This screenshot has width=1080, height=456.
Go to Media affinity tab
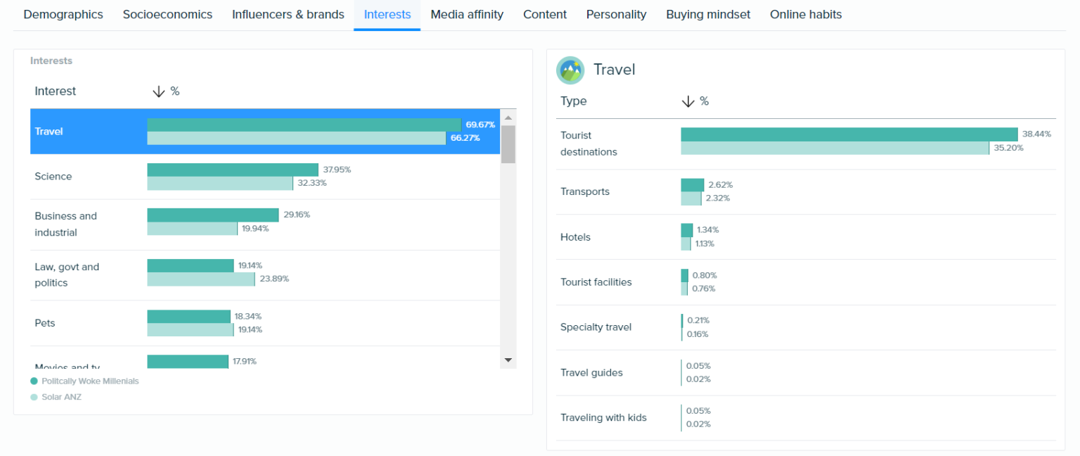click(467, 14)
